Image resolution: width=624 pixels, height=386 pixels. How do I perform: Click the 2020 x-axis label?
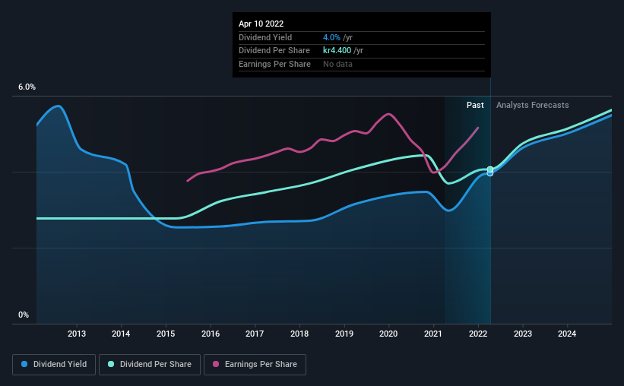click(388, 334)
